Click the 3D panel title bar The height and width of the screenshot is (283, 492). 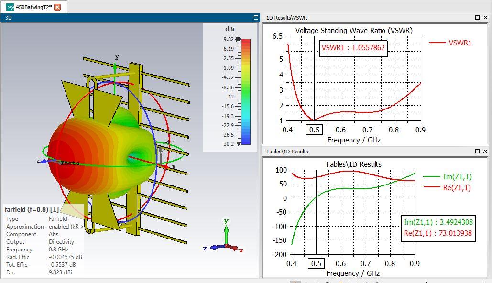click(130, 18)
